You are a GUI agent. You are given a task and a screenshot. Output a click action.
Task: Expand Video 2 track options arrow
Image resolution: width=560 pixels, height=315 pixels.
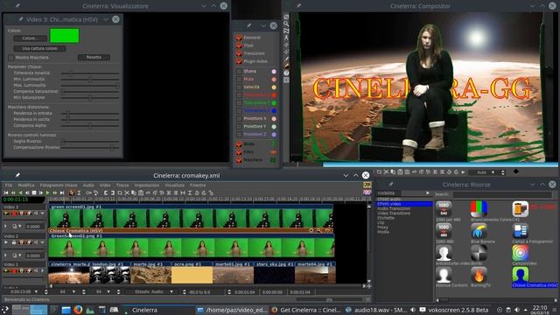point(43,242)
